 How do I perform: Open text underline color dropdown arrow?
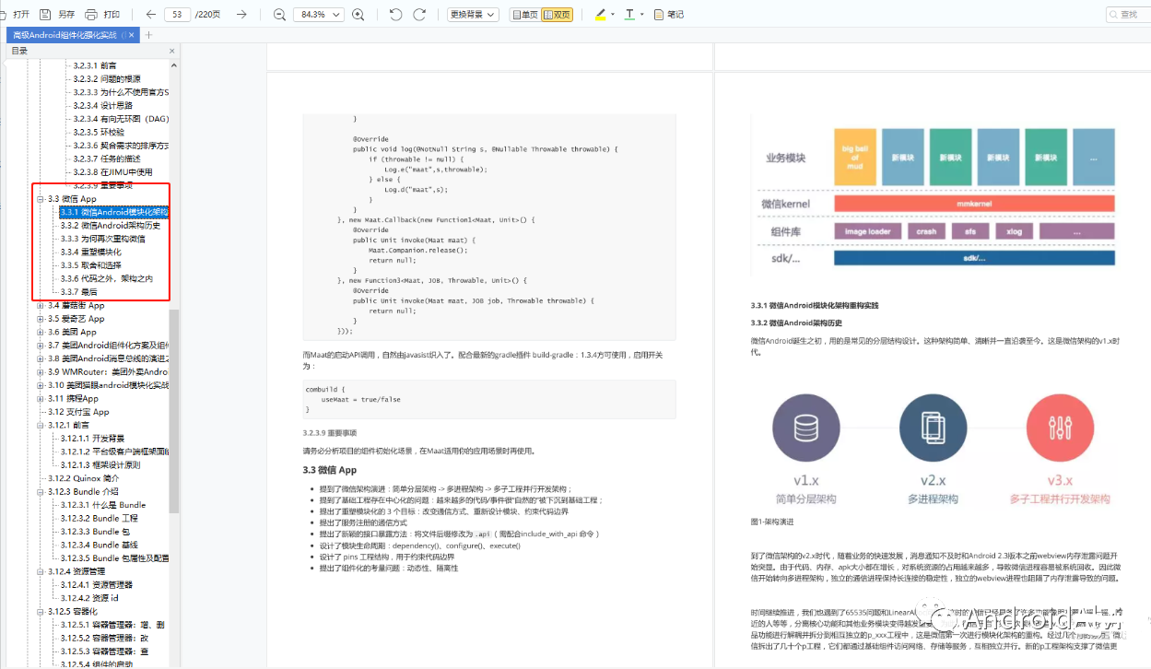(642, 15)
